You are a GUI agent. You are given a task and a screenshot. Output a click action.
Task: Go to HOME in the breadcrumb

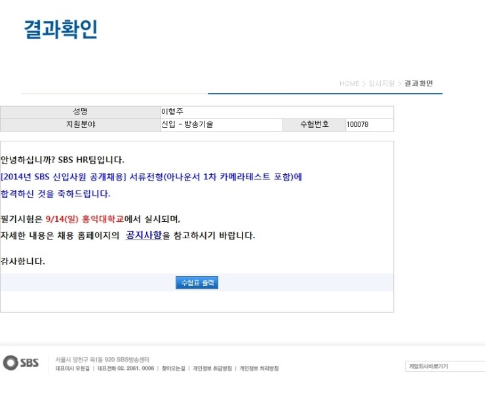point(349,83)
